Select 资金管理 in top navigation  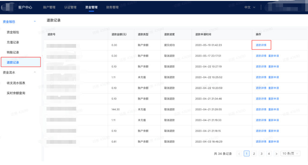(x=91, y=7)
